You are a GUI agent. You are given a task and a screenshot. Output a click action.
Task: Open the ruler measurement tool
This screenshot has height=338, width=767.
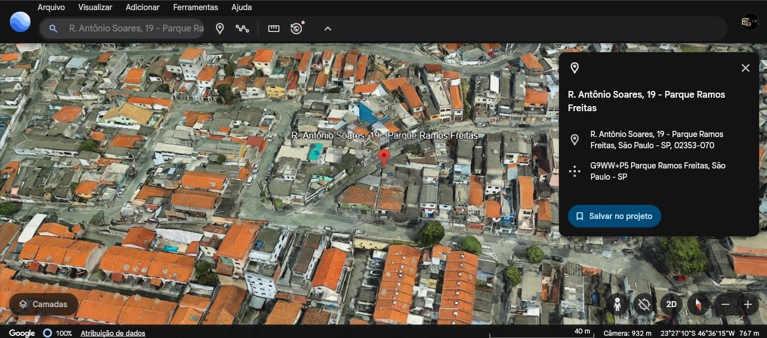coord(274,28)
